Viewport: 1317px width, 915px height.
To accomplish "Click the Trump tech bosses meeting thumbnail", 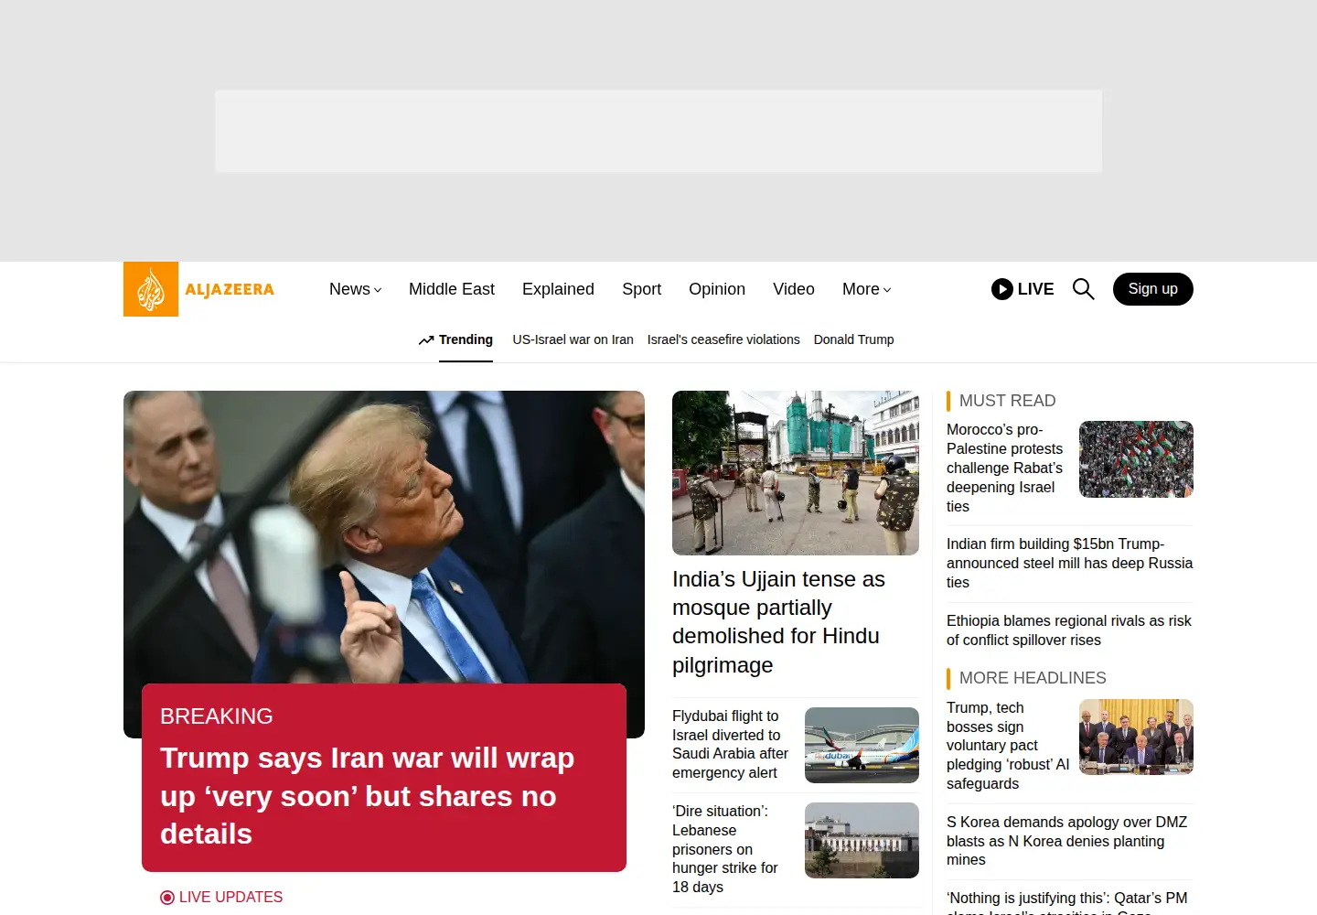I will pyautogui.click(x=1136, y=737).
